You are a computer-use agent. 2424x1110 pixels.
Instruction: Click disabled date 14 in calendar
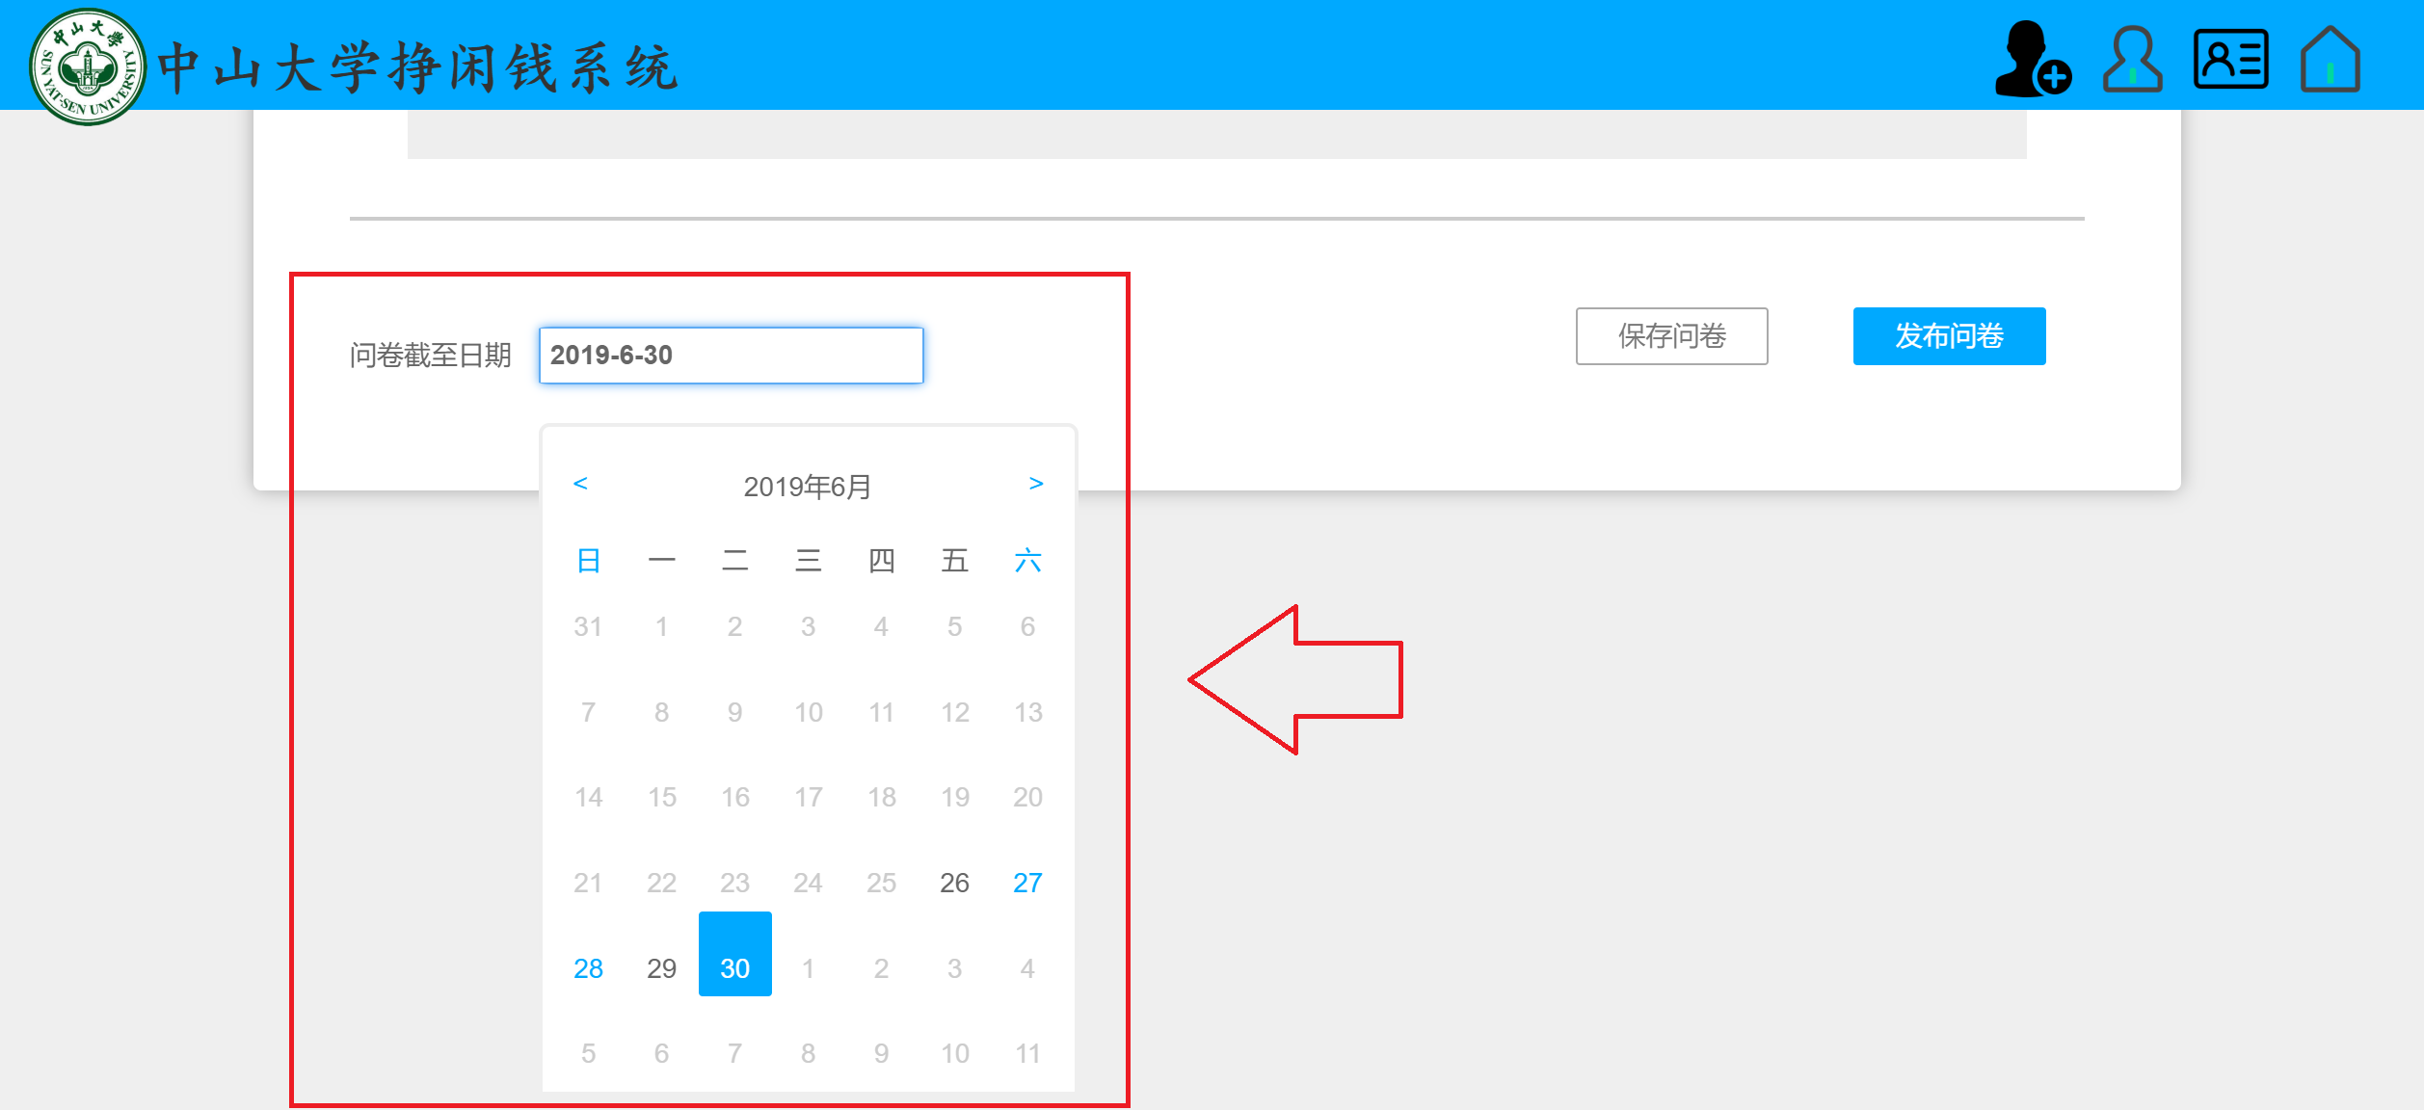(589, 797)
